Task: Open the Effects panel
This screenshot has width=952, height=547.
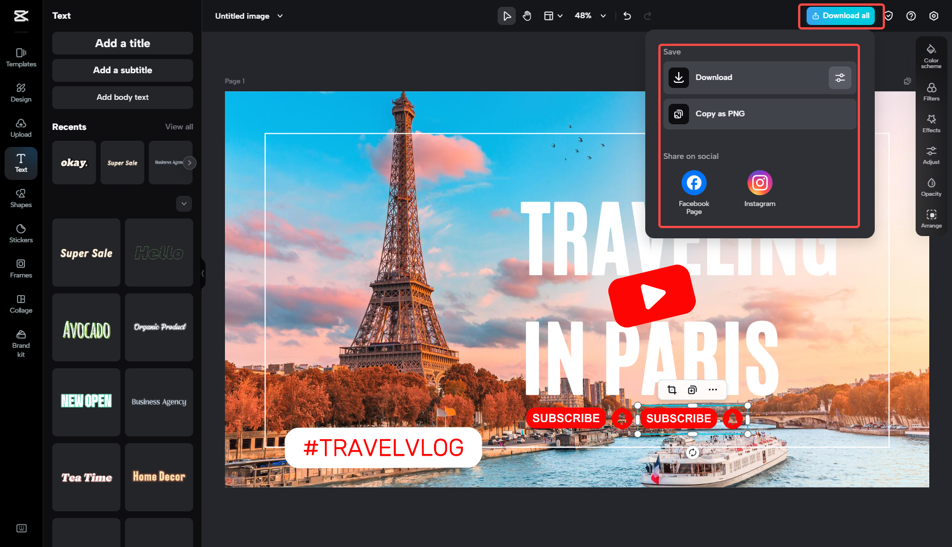Action: (x=932, y=123)
